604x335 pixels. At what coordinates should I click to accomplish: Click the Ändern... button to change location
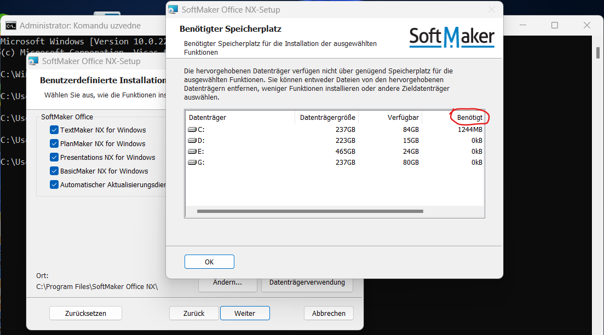[x=228, y=284]
